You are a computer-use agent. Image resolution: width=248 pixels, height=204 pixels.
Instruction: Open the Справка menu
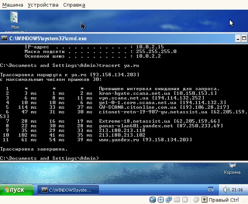pyautogui.click(x=74, y=5)
